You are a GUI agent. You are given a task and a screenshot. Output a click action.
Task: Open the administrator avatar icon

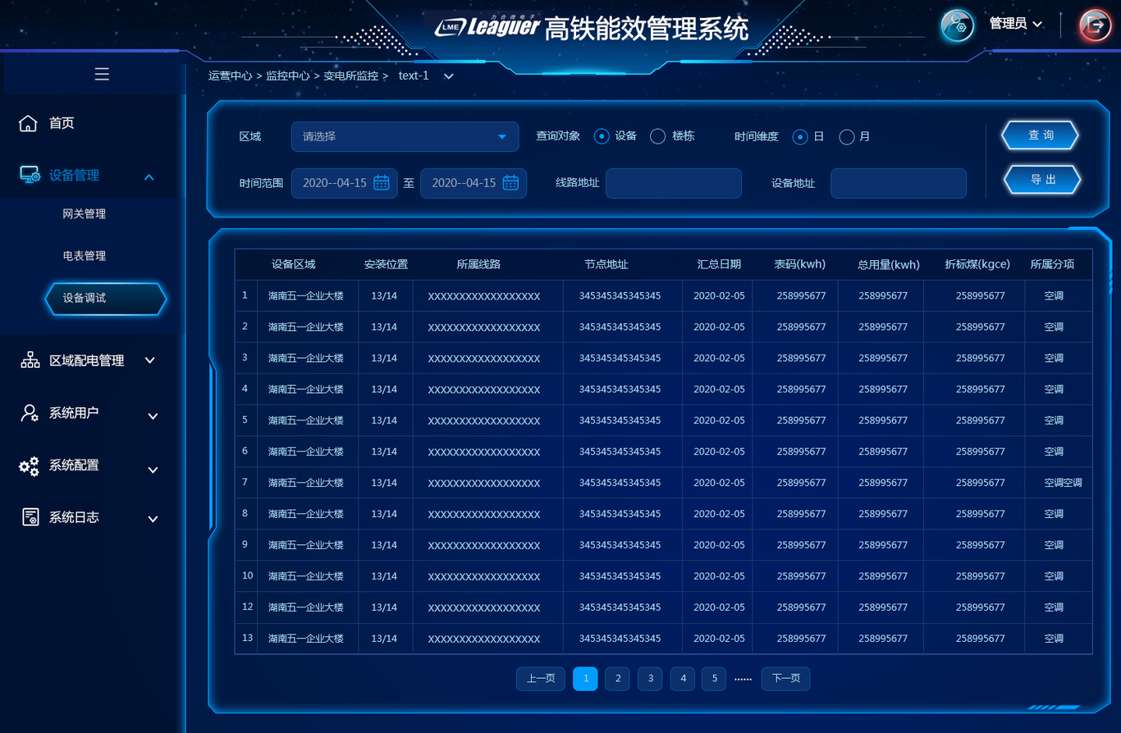coord(957,25)
